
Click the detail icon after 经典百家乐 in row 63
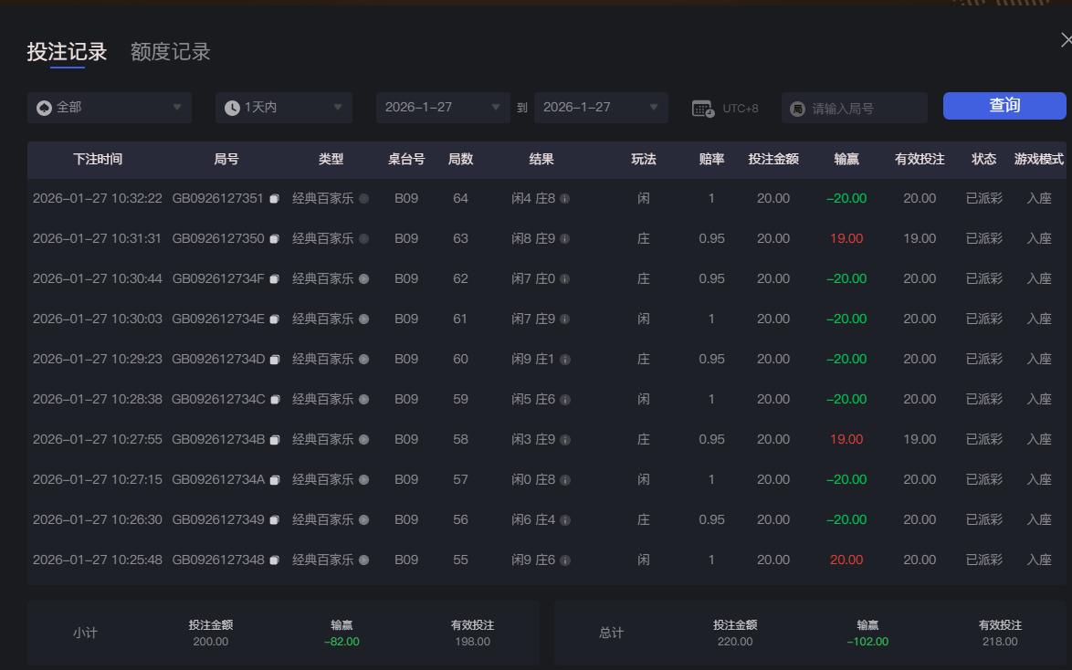363,238
